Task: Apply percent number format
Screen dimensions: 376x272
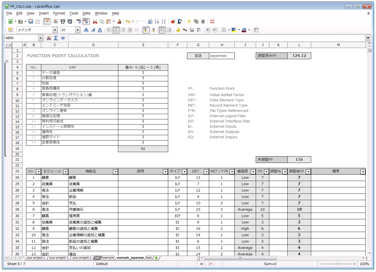Action: tap(185, 30)
